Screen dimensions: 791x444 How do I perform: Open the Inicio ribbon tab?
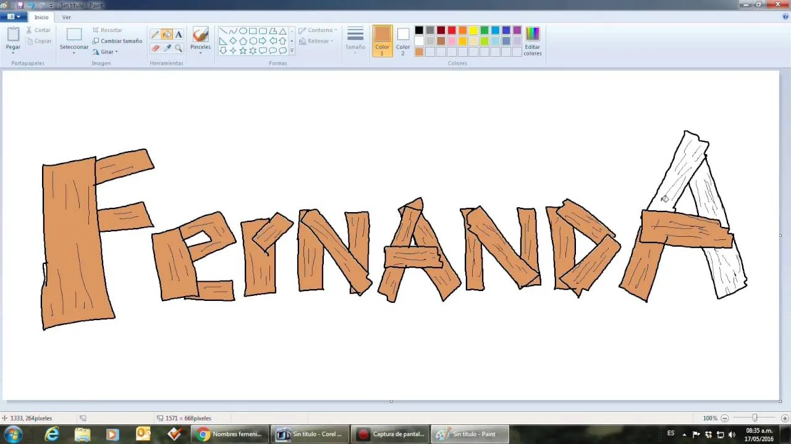tap(41, 17)
